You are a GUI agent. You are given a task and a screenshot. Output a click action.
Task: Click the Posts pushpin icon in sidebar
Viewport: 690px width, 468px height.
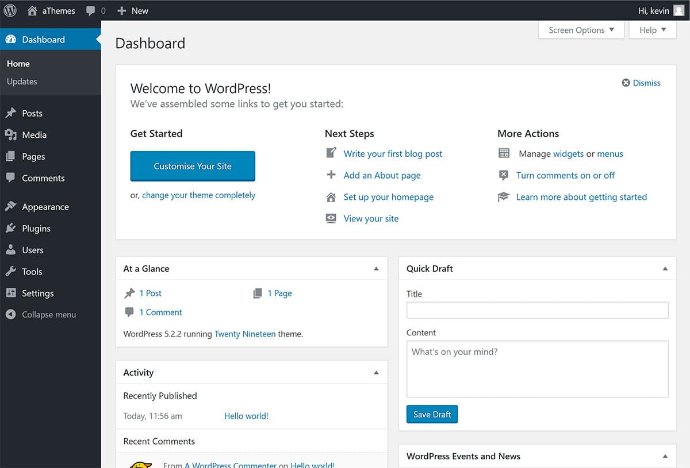10,113
